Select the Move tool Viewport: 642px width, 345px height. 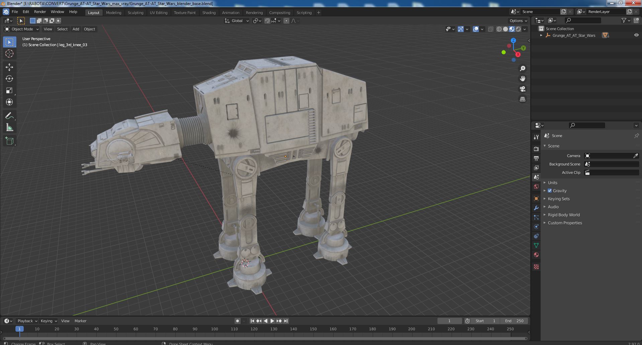pyautogui.click(x=9, y=67)
